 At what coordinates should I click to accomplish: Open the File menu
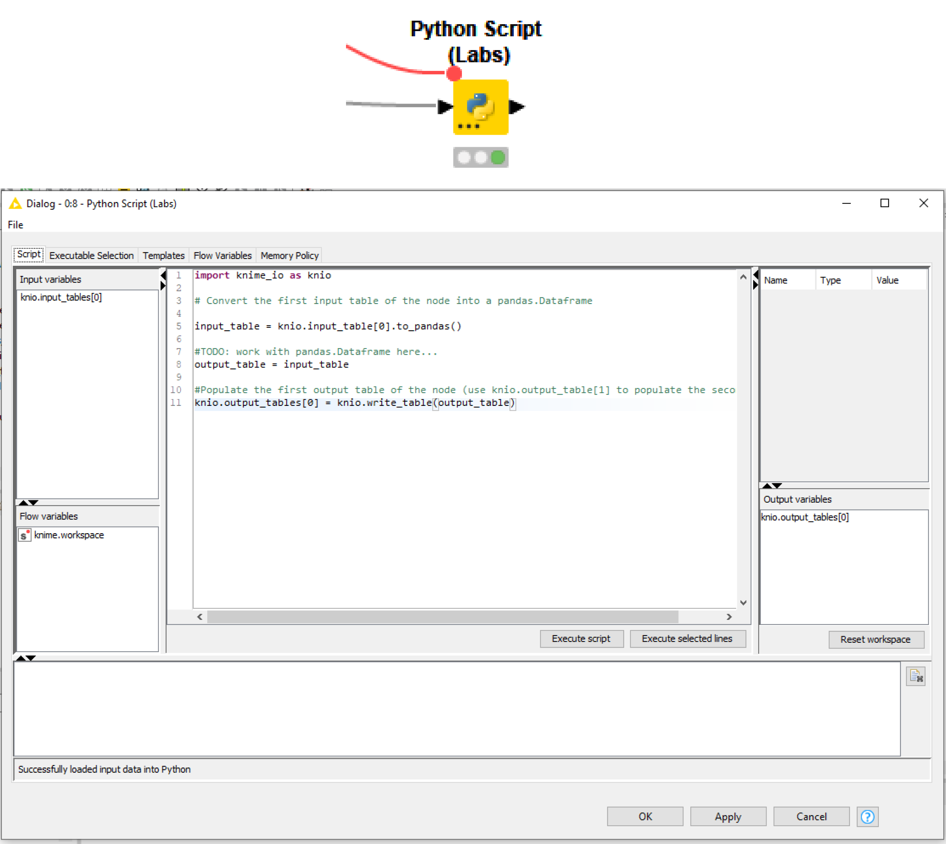click(x=15, y=225)
